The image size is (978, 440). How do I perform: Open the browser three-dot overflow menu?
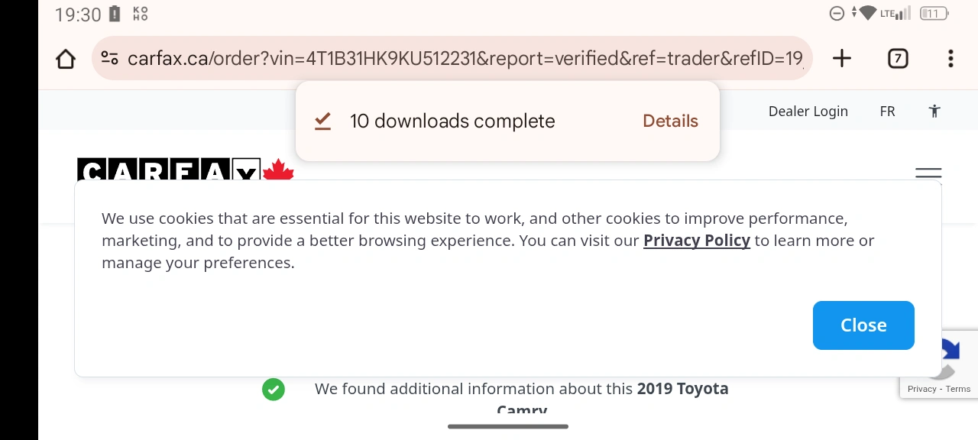pyautogui.click(x=950, y=59)
